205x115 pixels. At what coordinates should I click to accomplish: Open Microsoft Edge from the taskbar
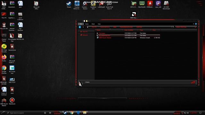[x=78, y=113]
